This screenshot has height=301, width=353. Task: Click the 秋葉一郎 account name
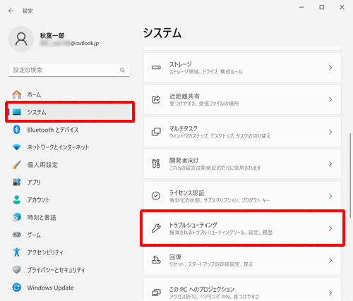click(x=52, y=35)
